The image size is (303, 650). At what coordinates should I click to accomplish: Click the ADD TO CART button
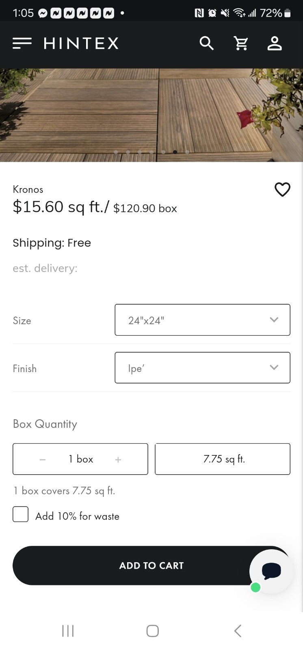[x=151, y=565]
